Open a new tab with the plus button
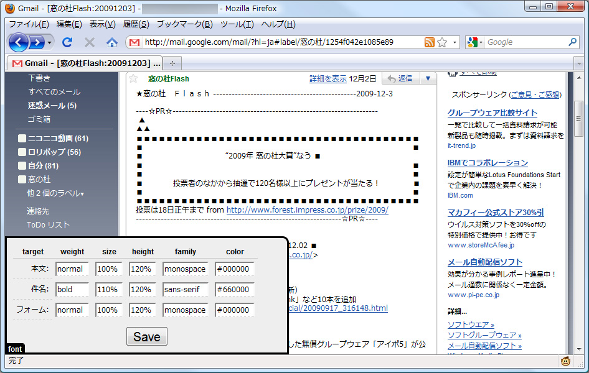 coord(171,63)
